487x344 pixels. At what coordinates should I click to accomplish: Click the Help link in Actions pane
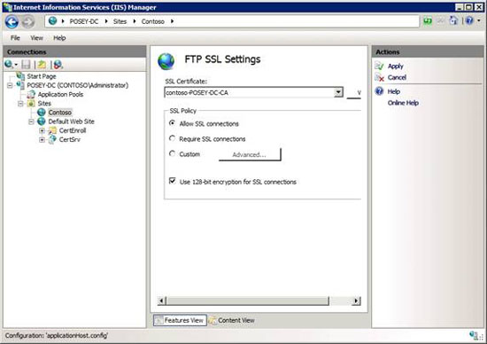pos(393,91)
